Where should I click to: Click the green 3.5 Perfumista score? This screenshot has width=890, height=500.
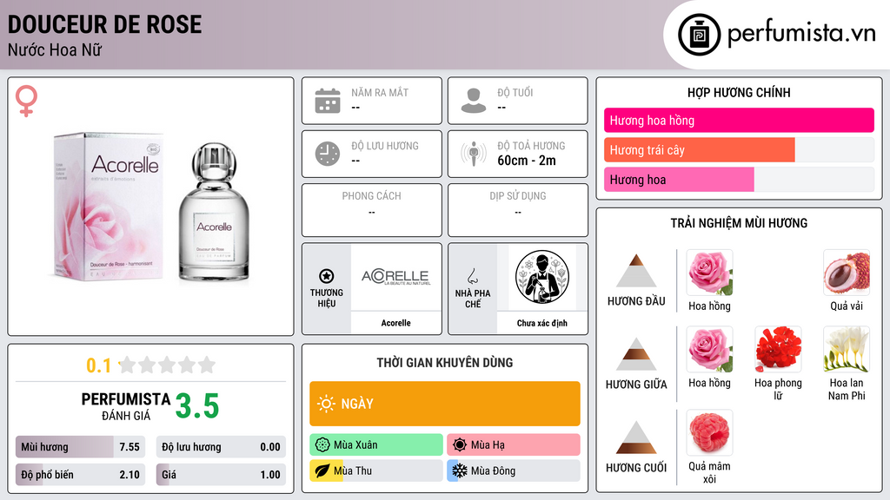coord(197,406)
